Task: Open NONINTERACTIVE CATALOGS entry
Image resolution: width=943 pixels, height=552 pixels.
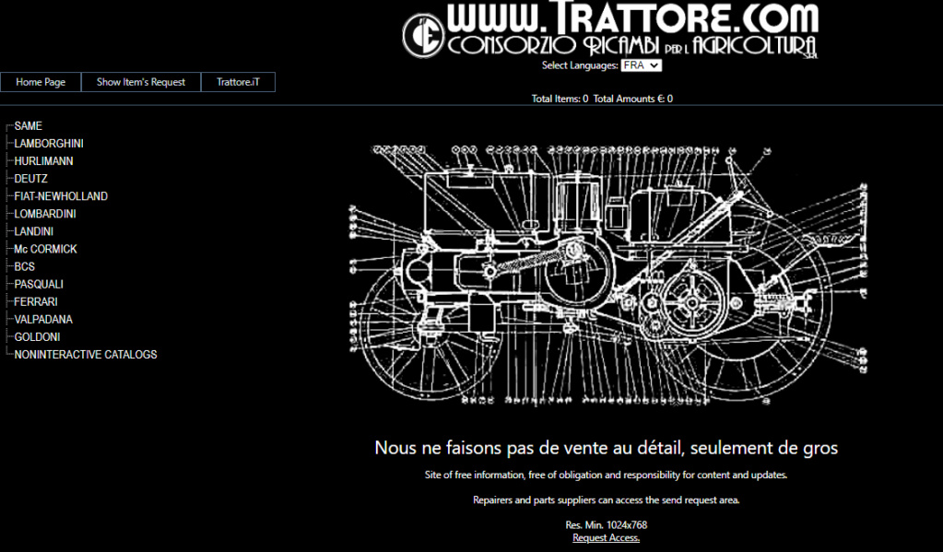Action: coord(86,354)
